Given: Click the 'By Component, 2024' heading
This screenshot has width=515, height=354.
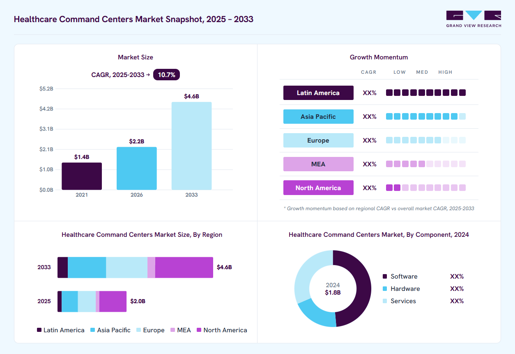Looking at the screenshot, I should point(379,235).
